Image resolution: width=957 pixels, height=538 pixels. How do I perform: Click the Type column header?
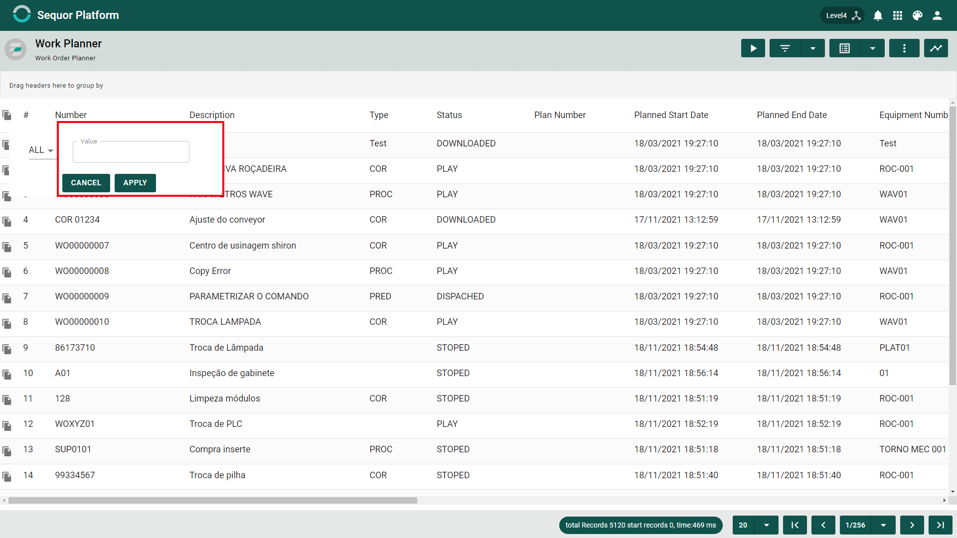[379, 115]
